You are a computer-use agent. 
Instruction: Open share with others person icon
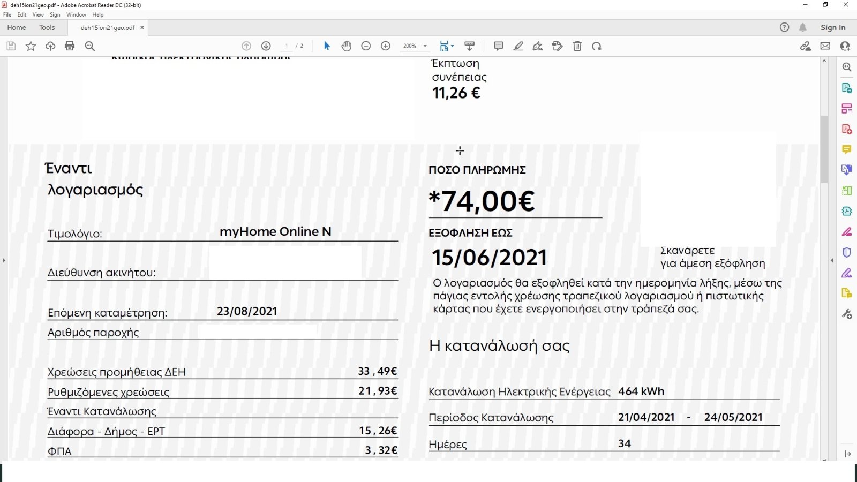(x=845, y=46)
